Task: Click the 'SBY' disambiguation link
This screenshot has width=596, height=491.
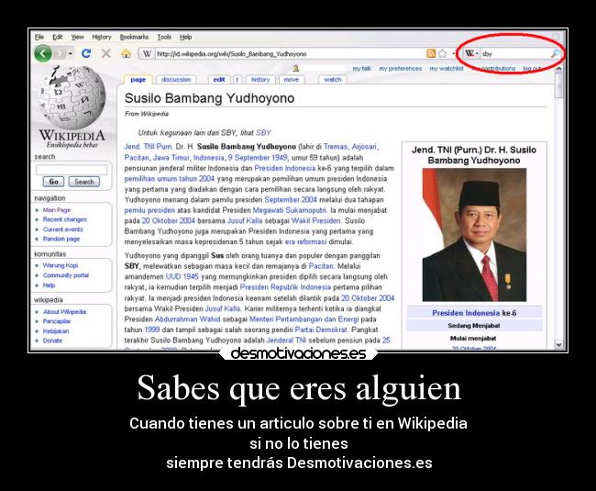Action: tap(263, 133)
